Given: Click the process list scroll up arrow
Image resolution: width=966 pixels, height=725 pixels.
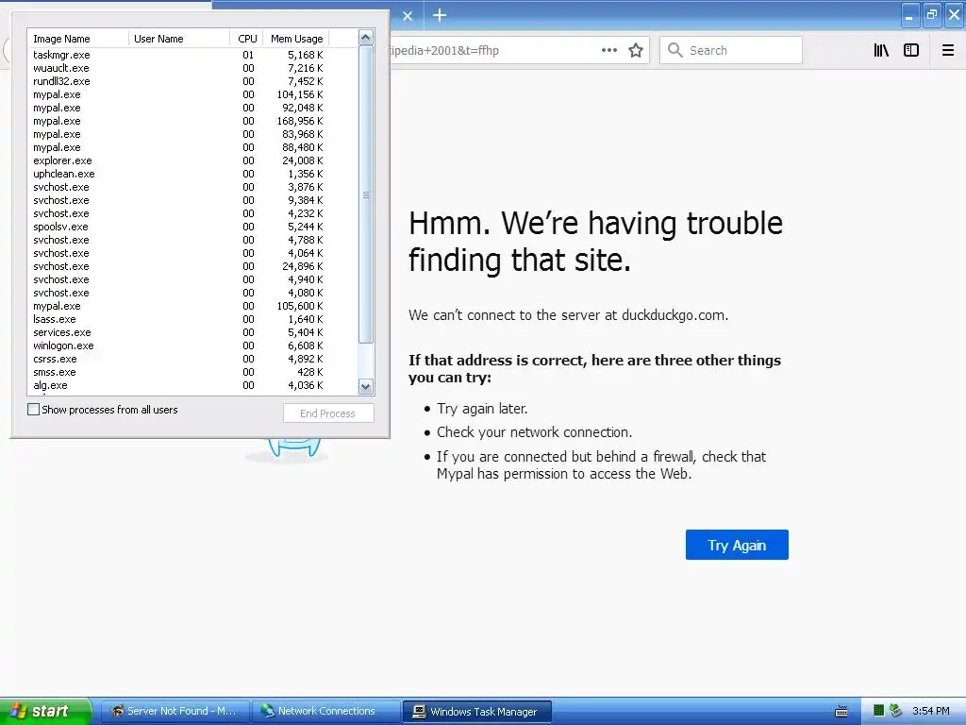Looking at the screenshot, I should 365,38.
